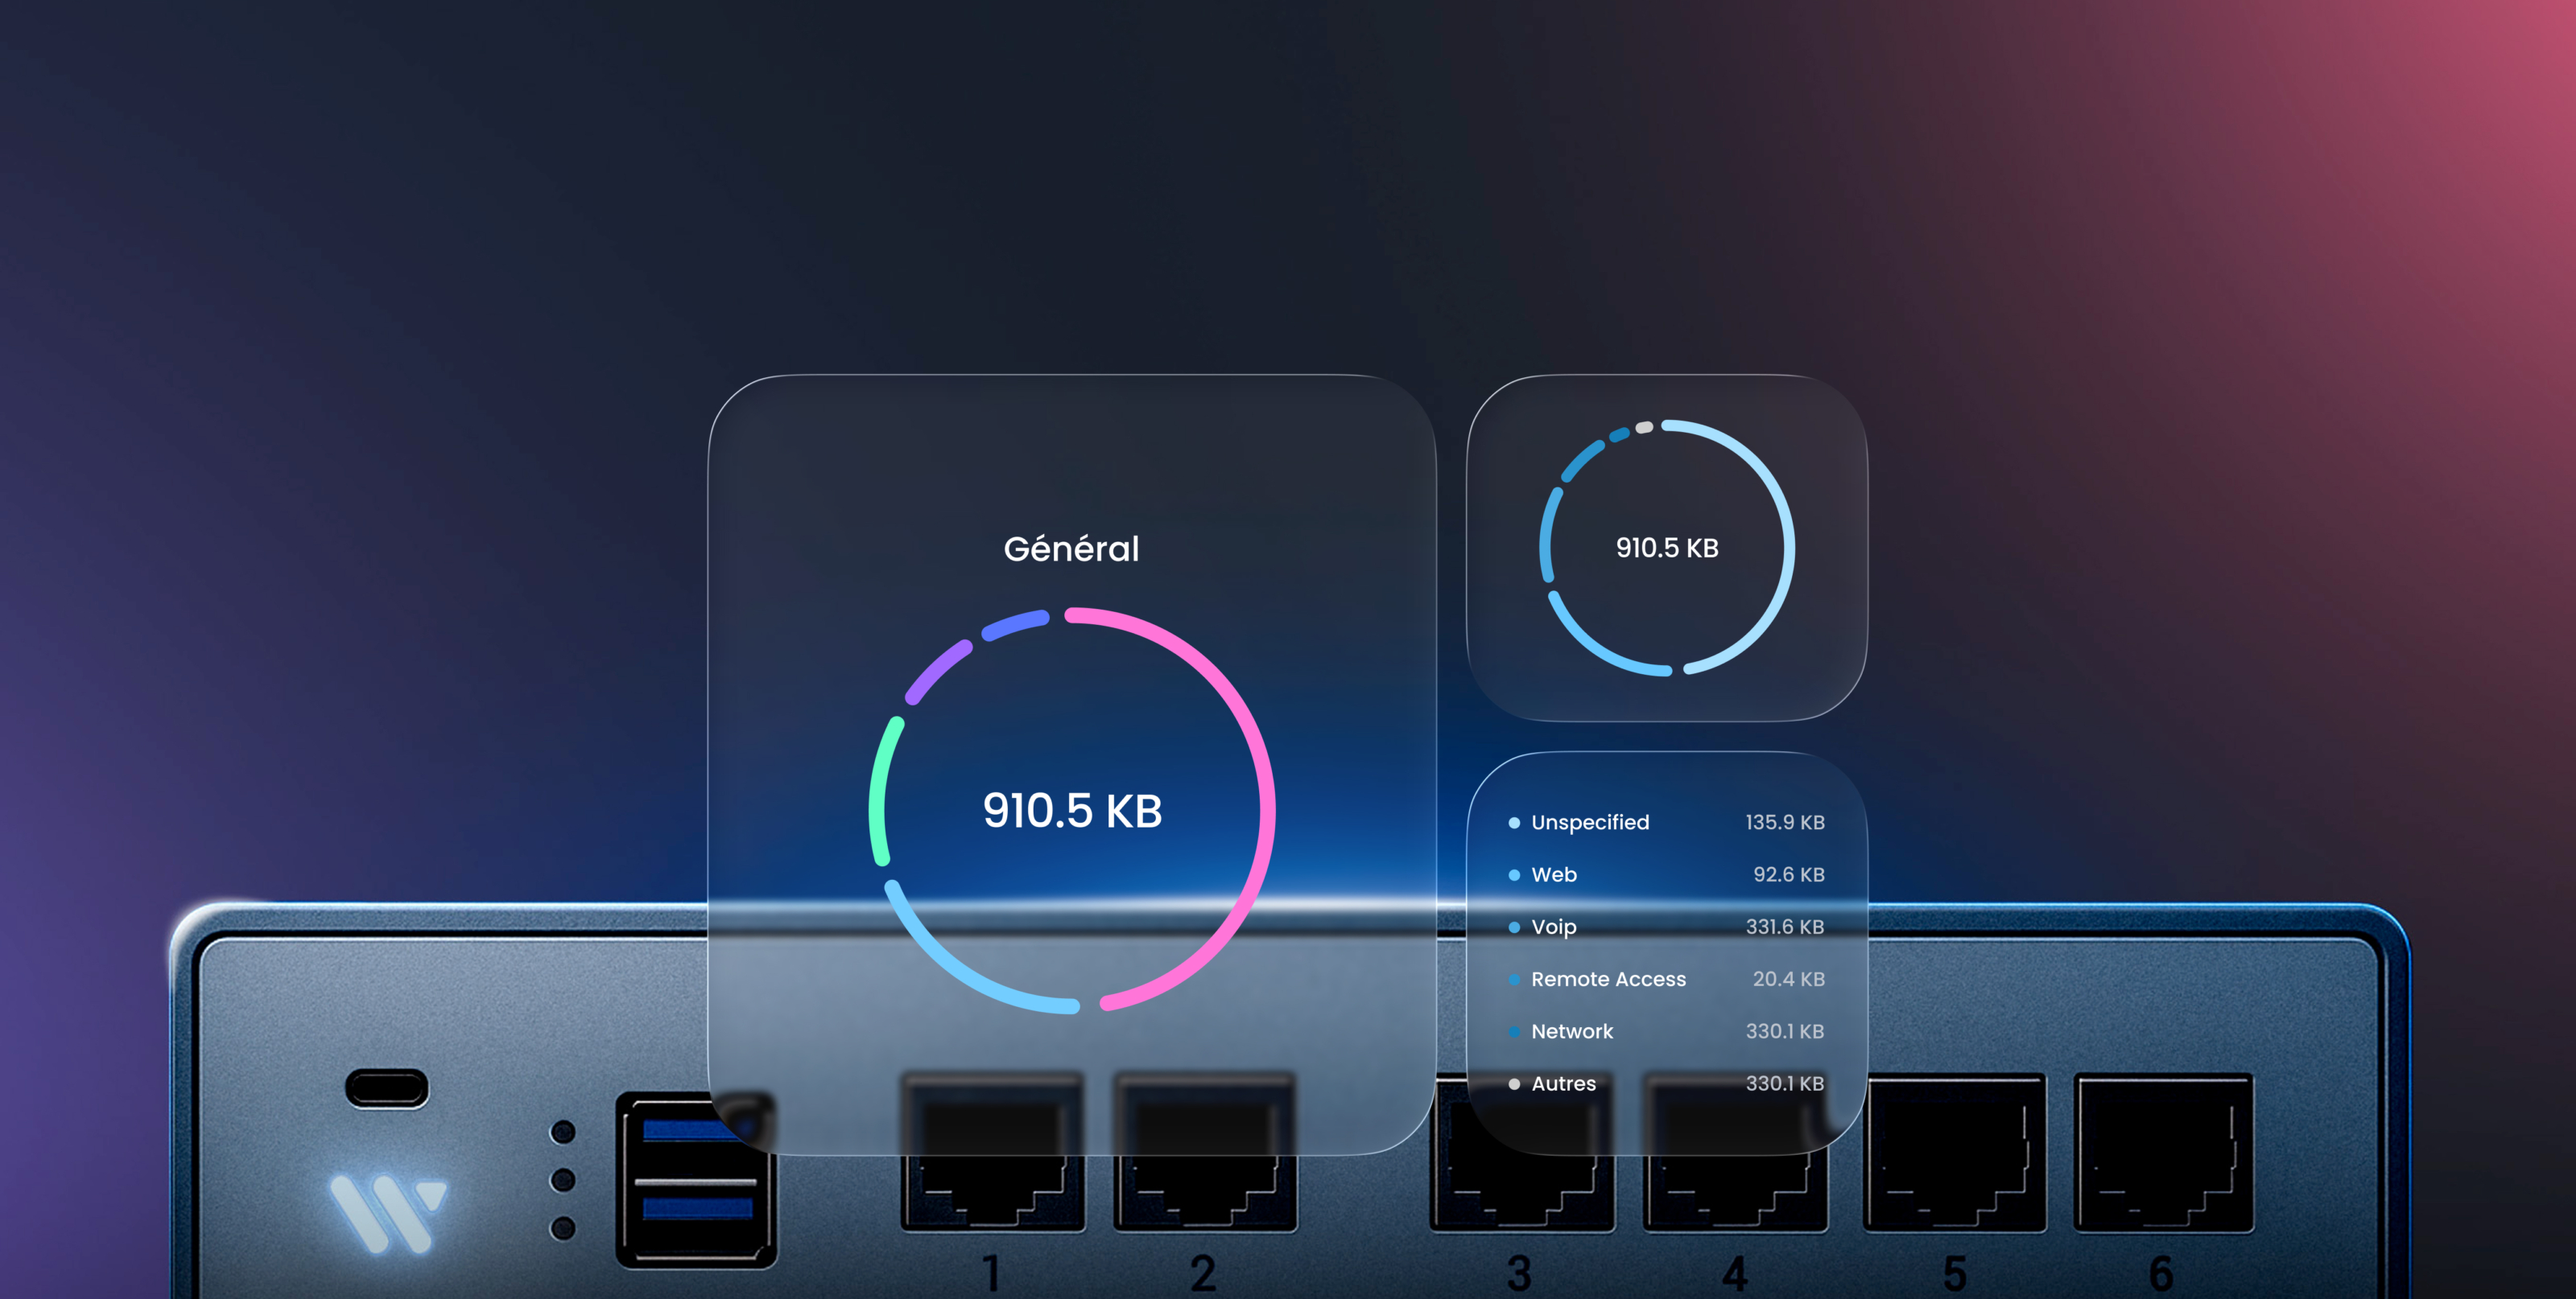Click the small chart's 910.5 KB total
The height and width of the screenshot is (1299, 2576).
(x=1667, y=549)
